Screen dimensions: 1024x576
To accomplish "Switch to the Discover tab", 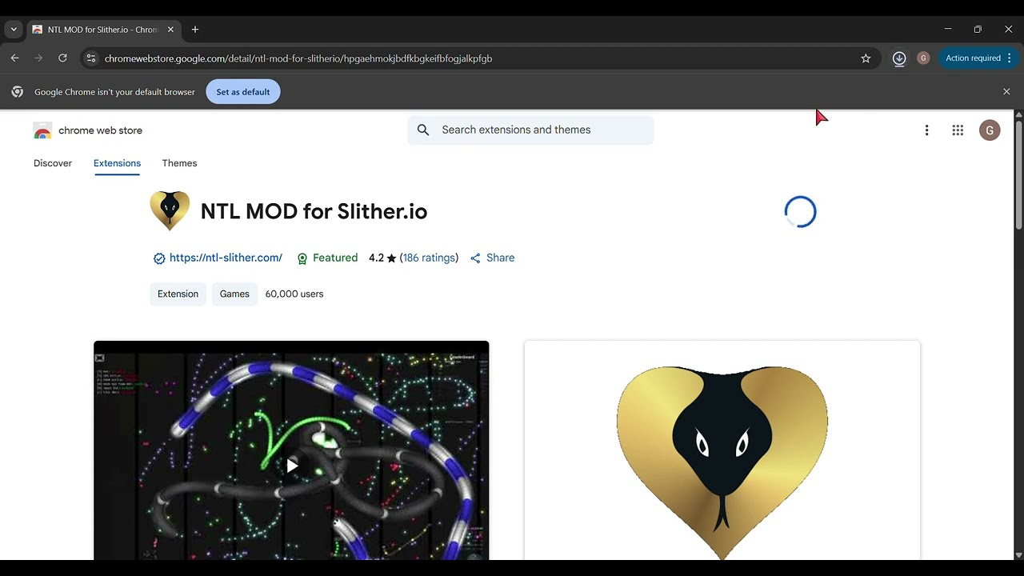I will coord(53,163).
